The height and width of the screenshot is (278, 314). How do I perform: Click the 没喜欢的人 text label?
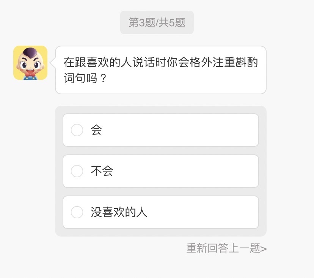118,212
